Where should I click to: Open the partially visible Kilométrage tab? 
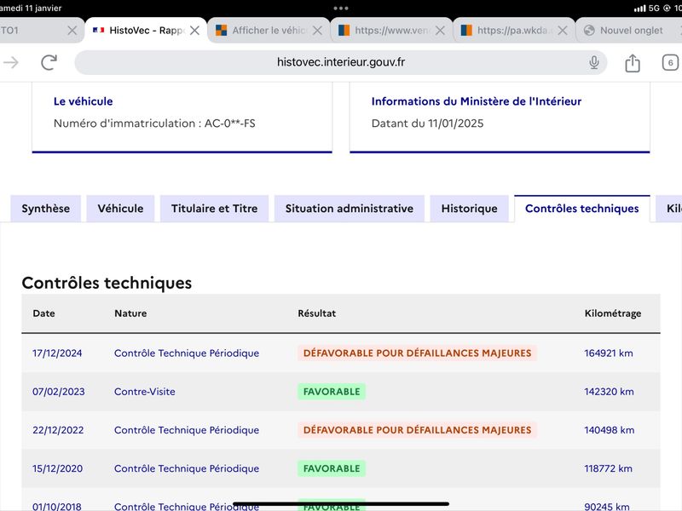670,209
